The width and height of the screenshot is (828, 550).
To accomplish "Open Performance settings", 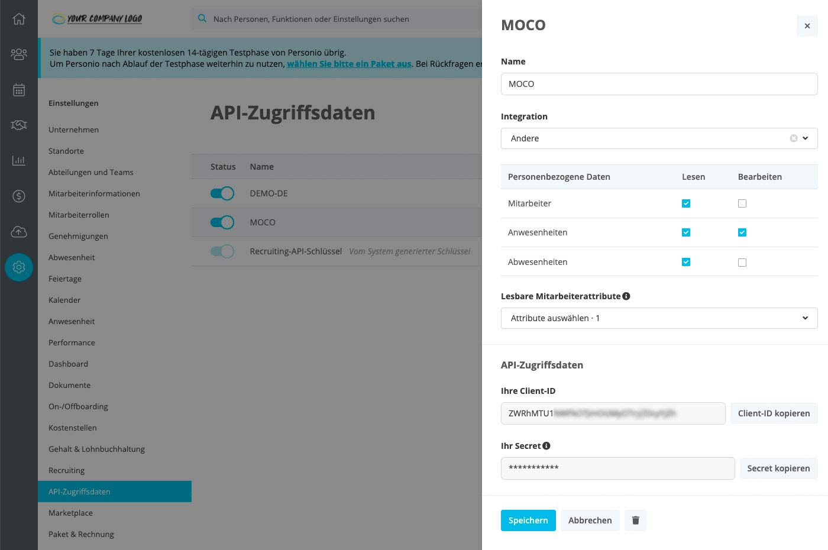I will tap(72, 342).
